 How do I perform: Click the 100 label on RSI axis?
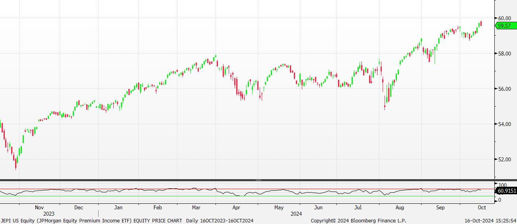pos(502,186)
